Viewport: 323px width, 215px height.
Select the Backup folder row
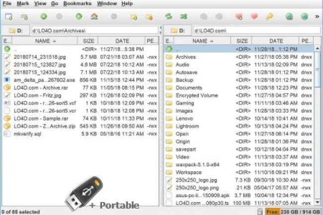[x=239, y=80]
